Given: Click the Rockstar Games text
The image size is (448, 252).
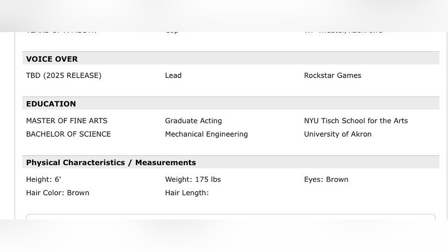Looking at the screenshot, I should 333,75.
